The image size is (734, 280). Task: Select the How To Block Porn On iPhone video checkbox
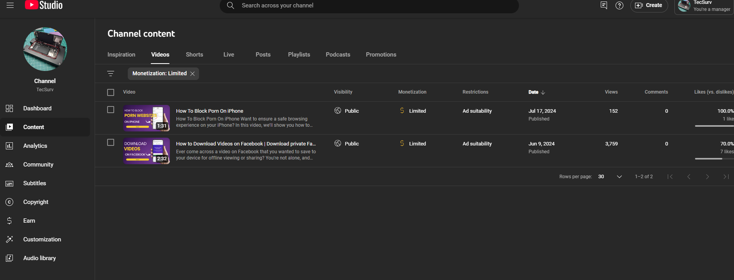coord(111,110)
